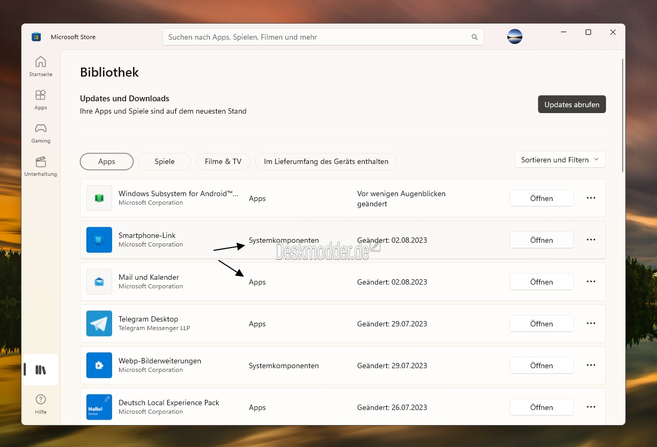Switch to the Spiele filter tab
Viewport: 657px width, 447px height.
(165, 161)
